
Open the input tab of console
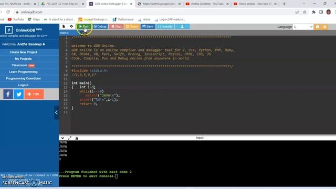click(x=199, y=138)
